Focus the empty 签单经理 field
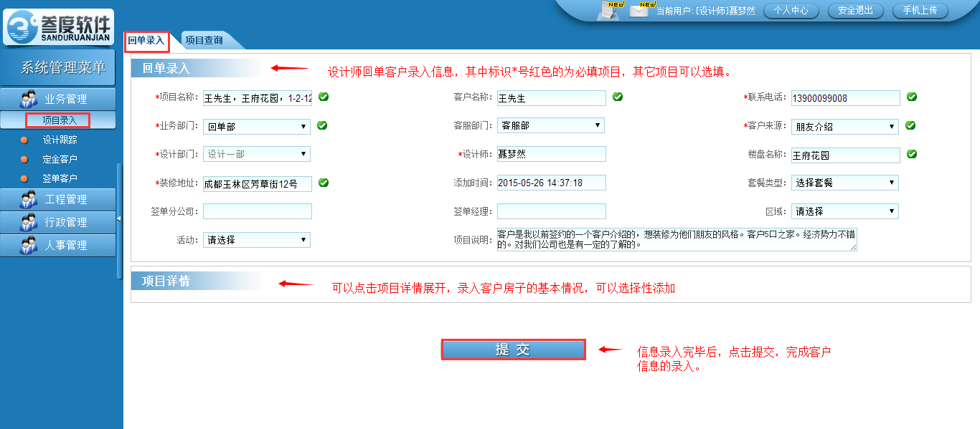The height and width of the screenshot is (429, 980). (552, 211)
